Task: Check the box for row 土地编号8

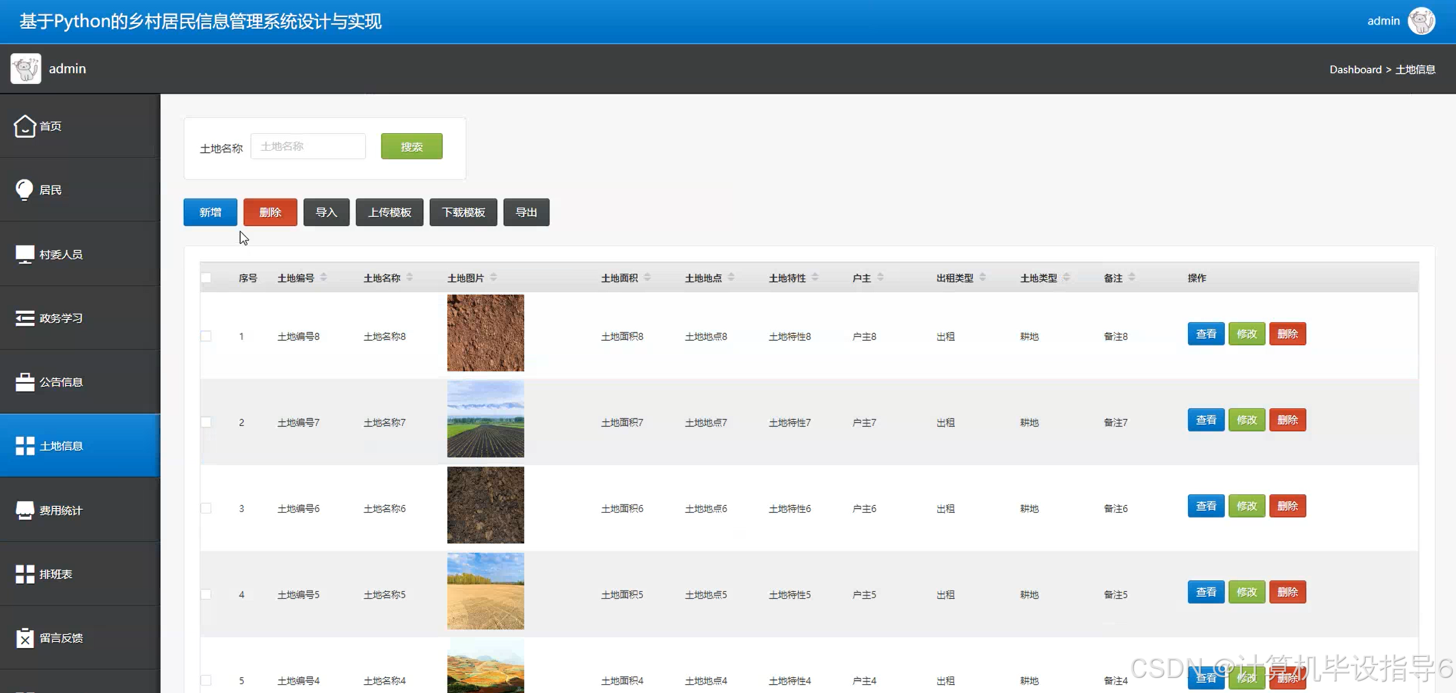Action: click(206, 336)
